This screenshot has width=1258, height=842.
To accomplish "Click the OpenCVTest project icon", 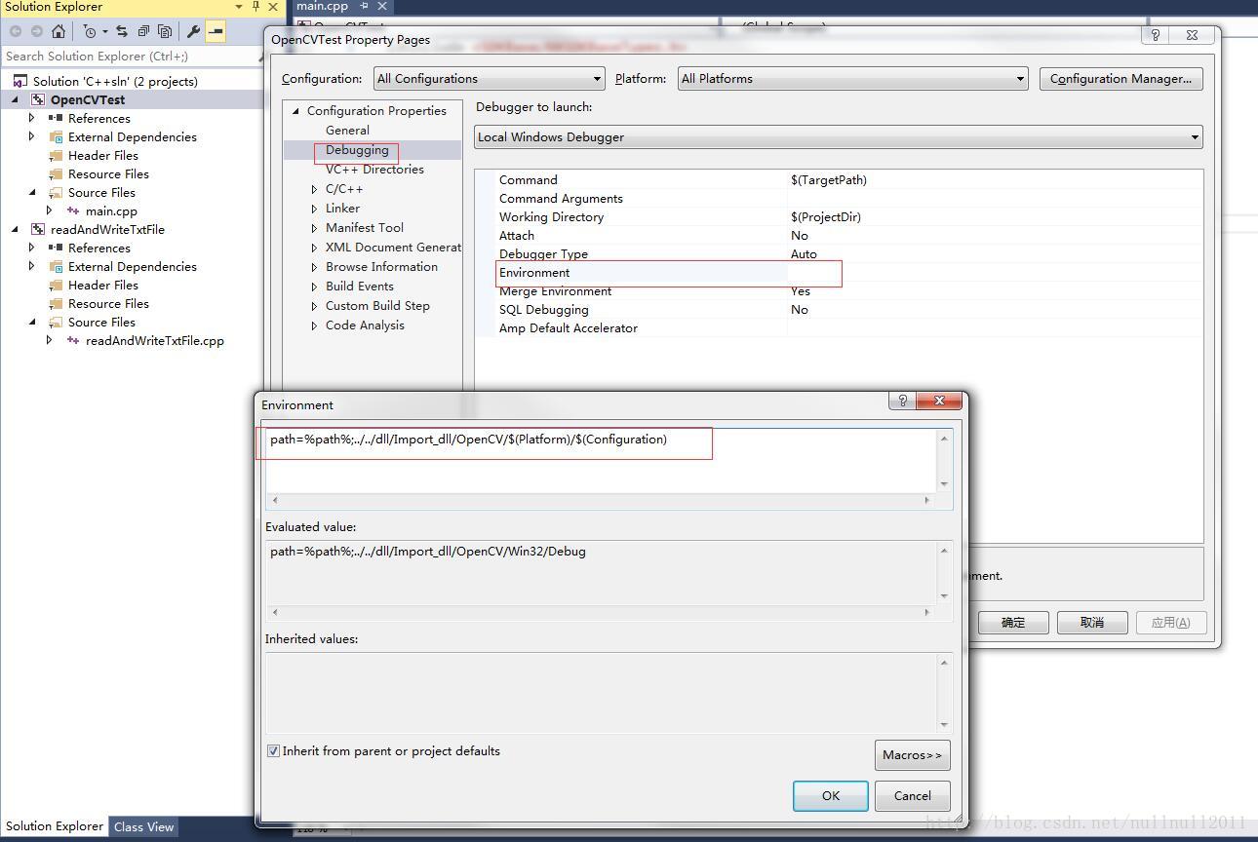I will [38, 99].
